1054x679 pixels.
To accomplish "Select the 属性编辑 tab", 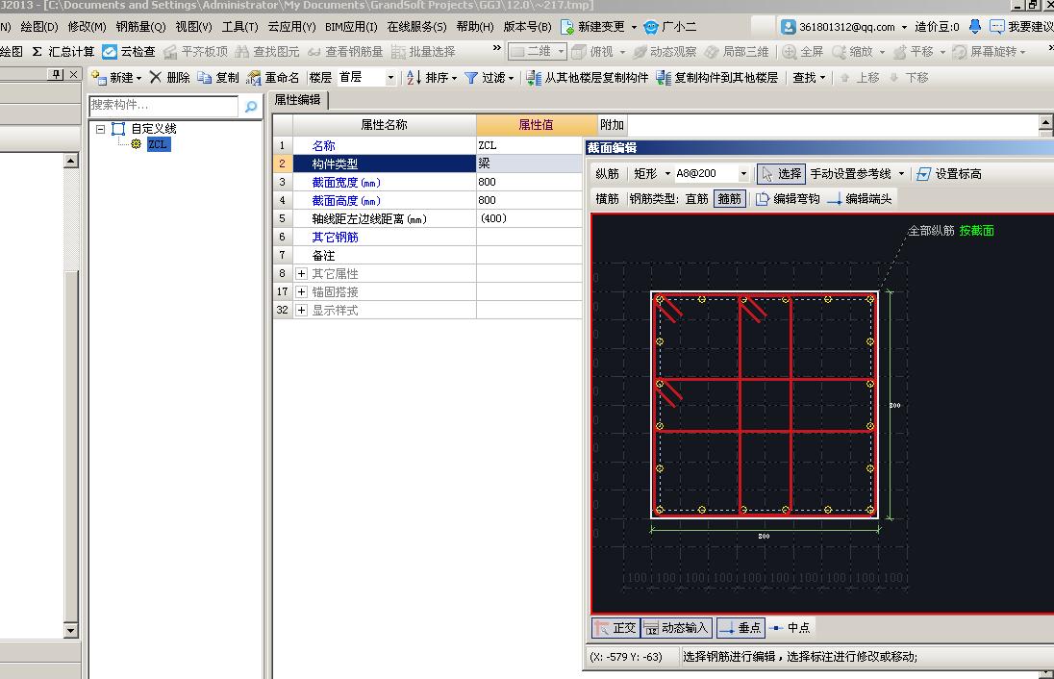I will pyautogui.click(x=298, y=100).
